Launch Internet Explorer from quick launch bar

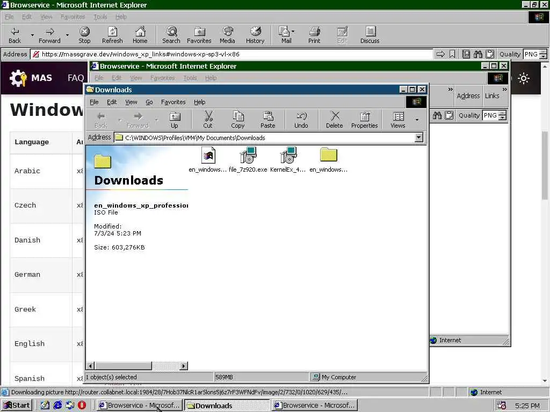pos(57,406)
